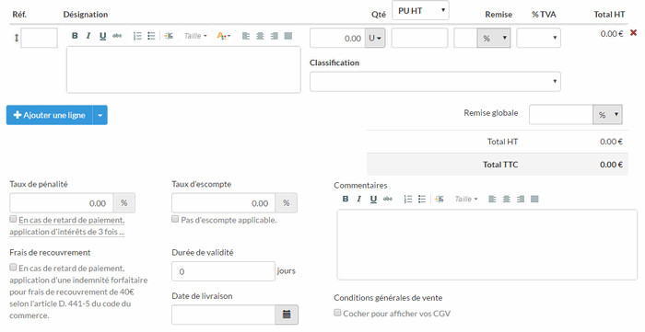Center align in Commentaires toolbar
This screenshot has width=645, height=332.
tap(507, 199)
